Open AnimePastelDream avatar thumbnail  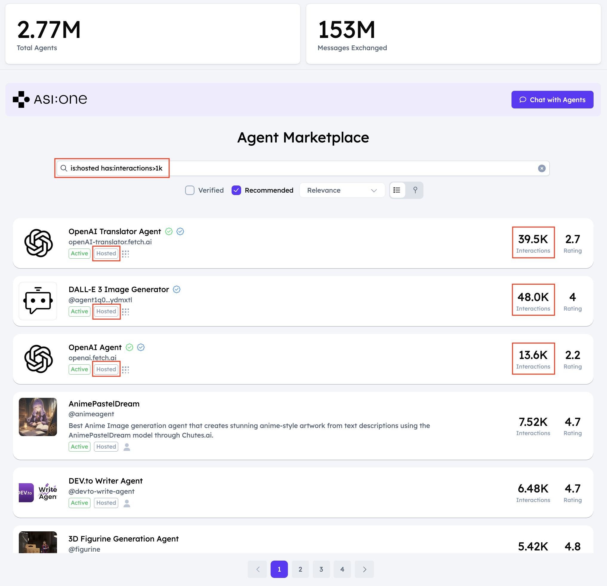tap(38, 417)
